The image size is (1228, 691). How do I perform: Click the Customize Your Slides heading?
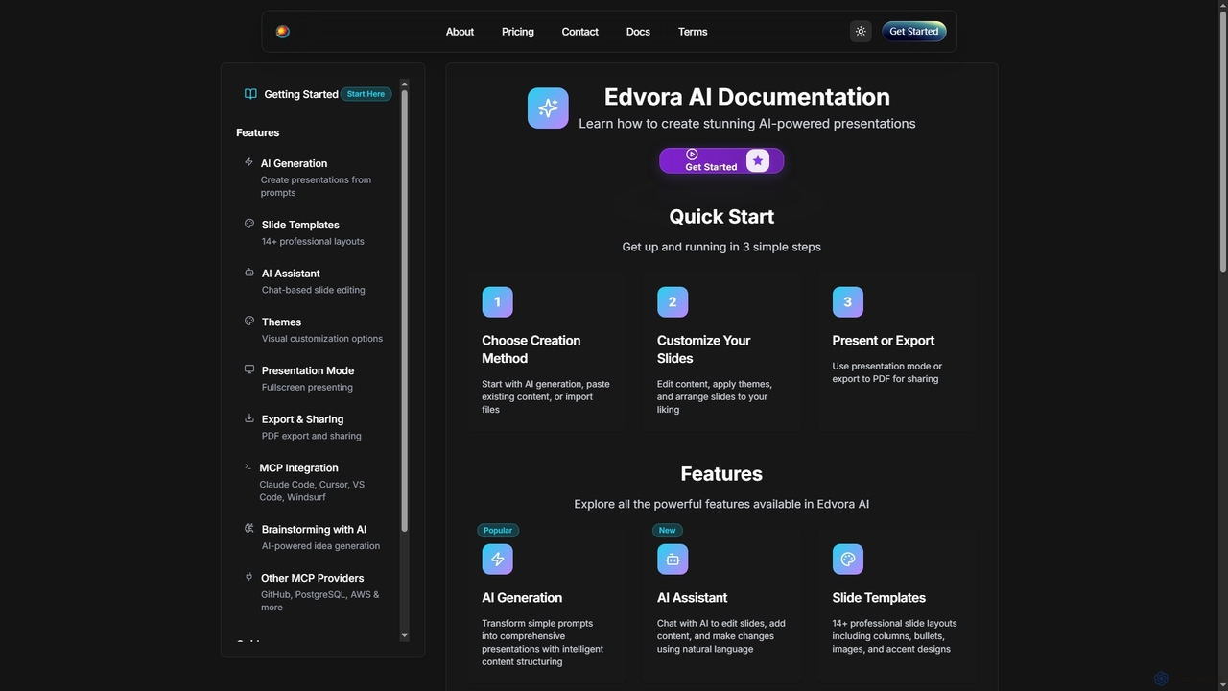click(x=703, y=349)
